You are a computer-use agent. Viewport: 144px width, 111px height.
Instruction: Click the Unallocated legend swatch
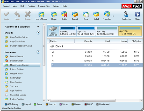pyautogui.click(x=97, y=104)
